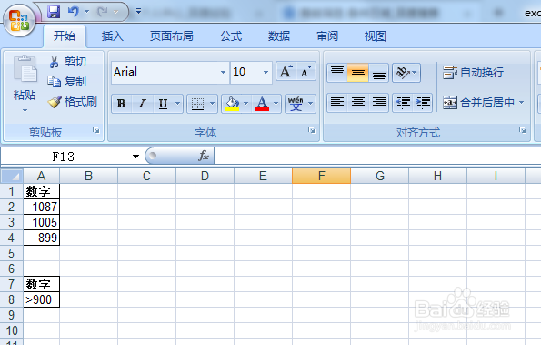Click the 粘贴 paste icon
Screen dimensions: 541x345
click(25, 69)
